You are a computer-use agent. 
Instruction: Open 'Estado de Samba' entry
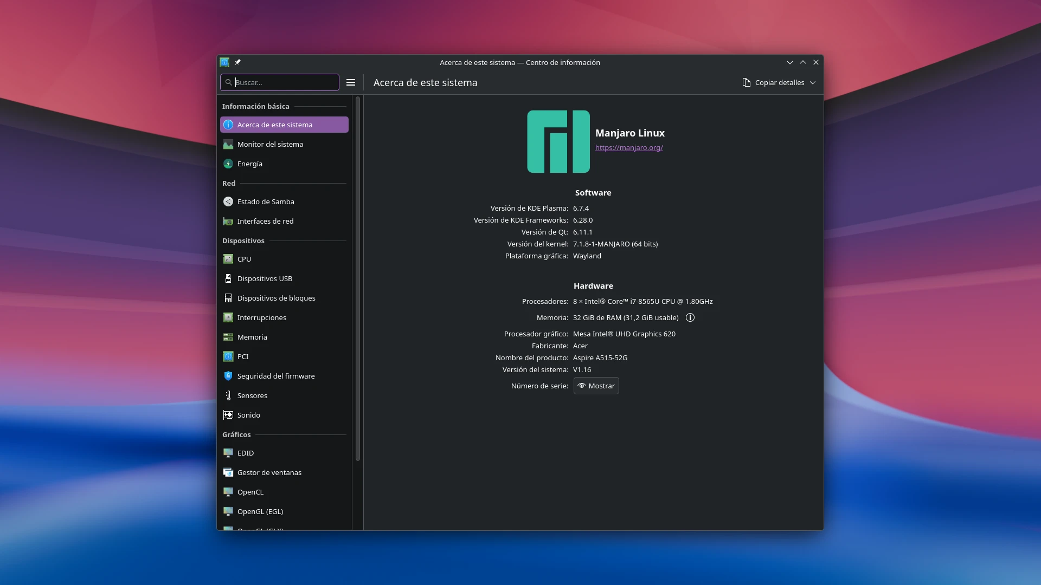click(284, 201)
